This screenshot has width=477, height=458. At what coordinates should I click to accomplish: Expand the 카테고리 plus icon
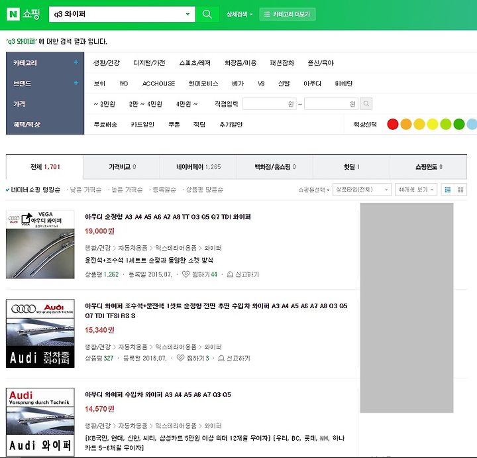(x=76, y=62)
